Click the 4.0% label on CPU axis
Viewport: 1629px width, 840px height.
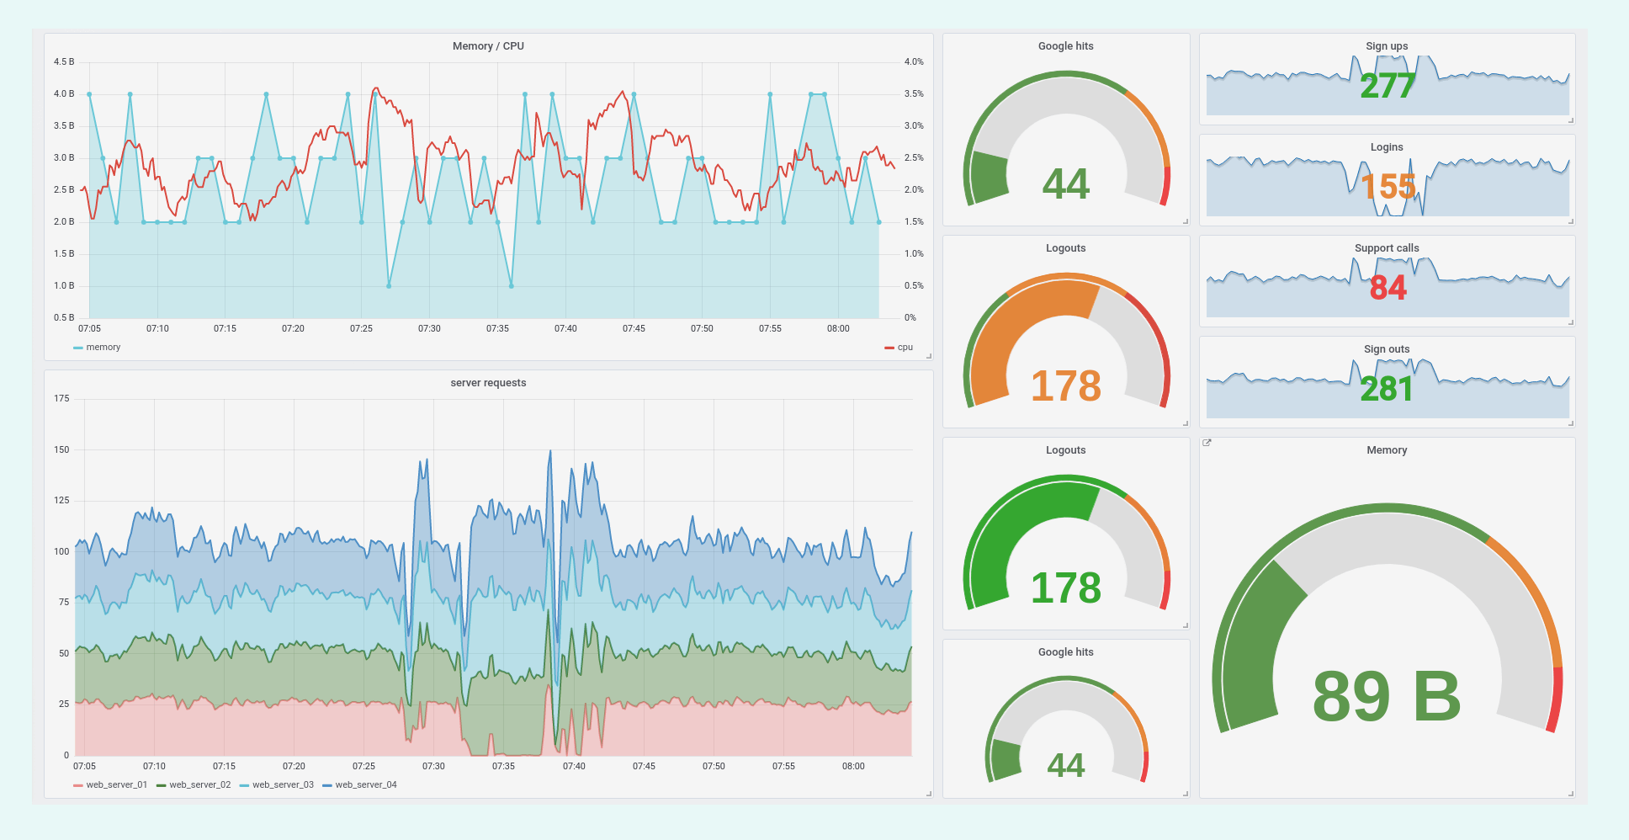pyautogui.click(x=914, y=62)
